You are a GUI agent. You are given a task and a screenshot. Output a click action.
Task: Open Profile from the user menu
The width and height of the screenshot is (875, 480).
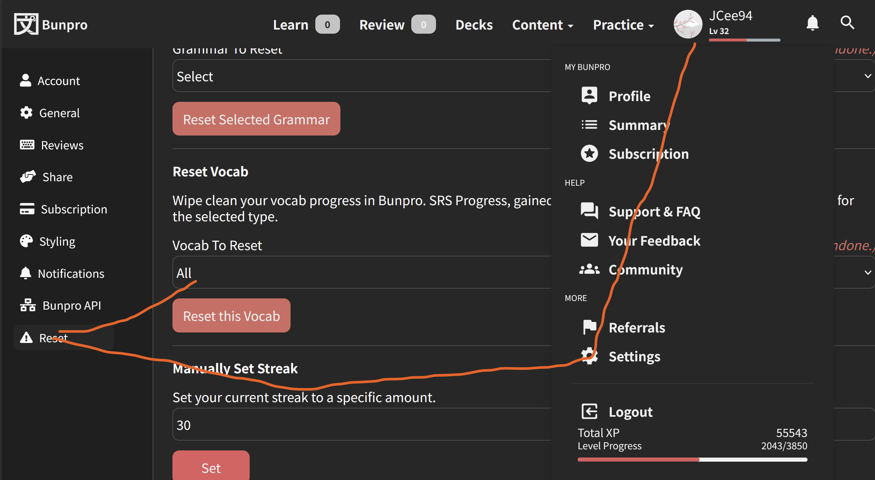pyautogui.click(x=629, y=96)
